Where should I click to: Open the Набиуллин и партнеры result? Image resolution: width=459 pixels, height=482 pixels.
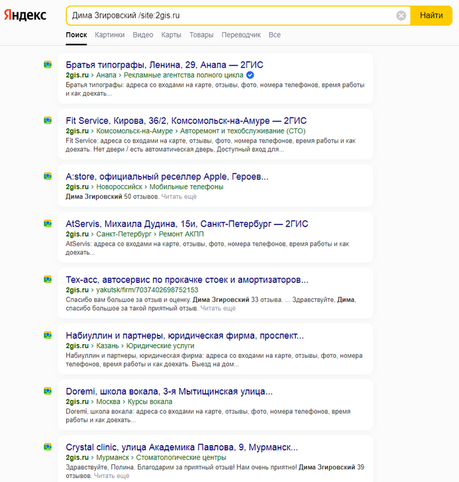pos(184,336)
